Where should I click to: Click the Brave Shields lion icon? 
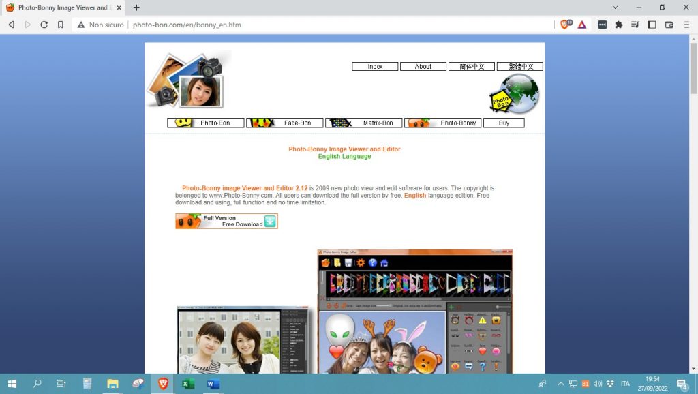(x=565, y=25)
